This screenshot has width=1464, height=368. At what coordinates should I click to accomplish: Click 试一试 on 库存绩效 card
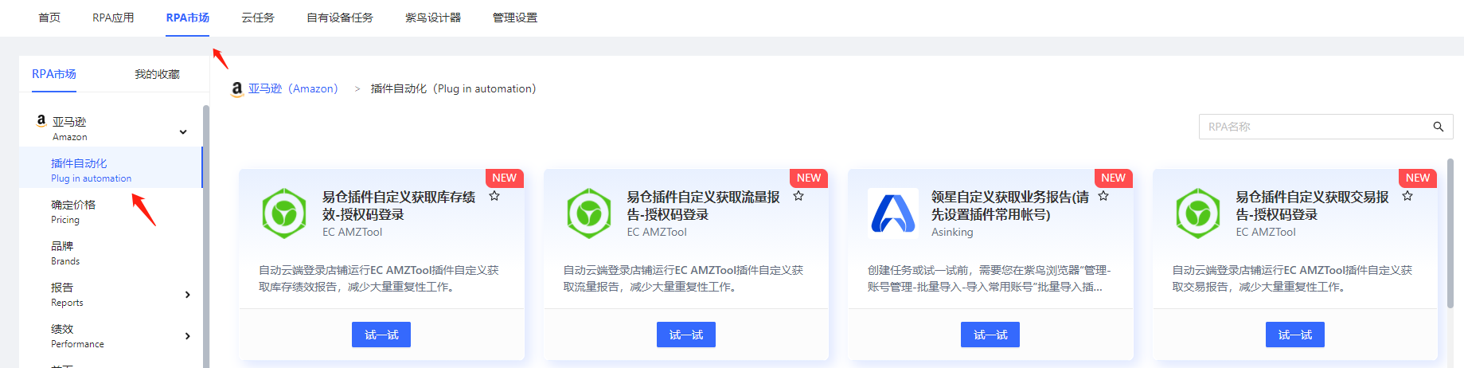point(381,335)
